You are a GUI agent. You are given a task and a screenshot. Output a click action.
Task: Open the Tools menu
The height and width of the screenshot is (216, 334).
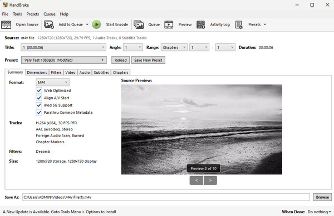click(17, 14)
